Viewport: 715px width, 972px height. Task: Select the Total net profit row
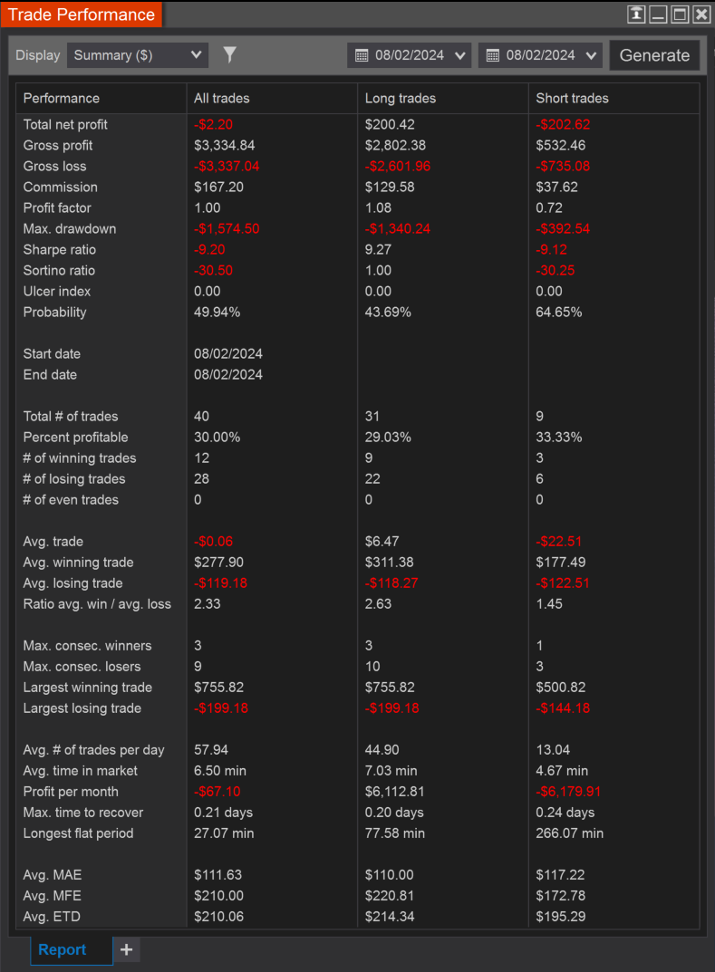coord(358,125)
